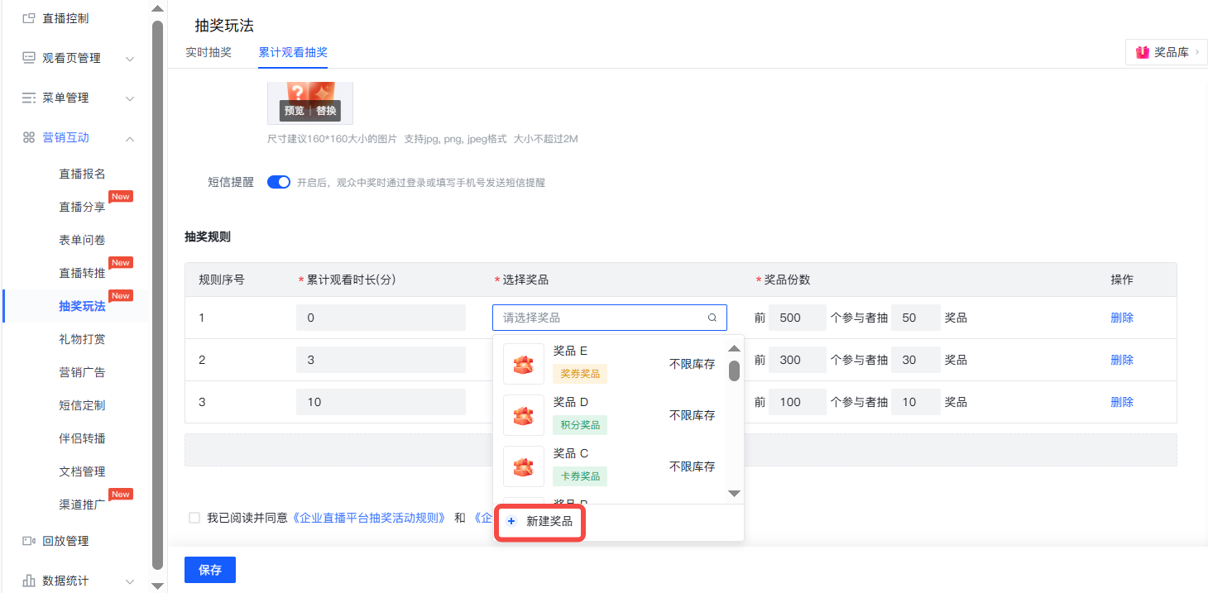Click the 营销互动 grid icon
The image size is (1208, 593).
click(29, 137)
